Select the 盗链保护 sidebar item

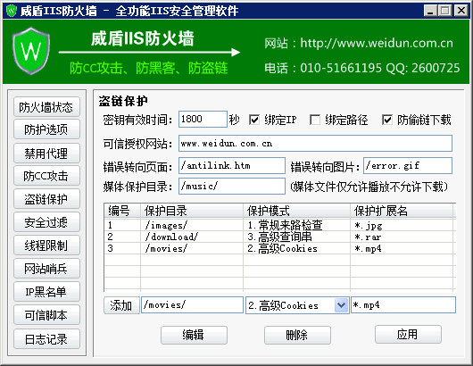46,199
